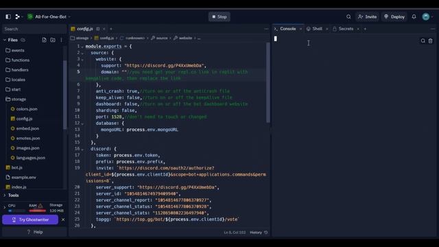Expand the resources CPU RAM panel

point(4,208)
